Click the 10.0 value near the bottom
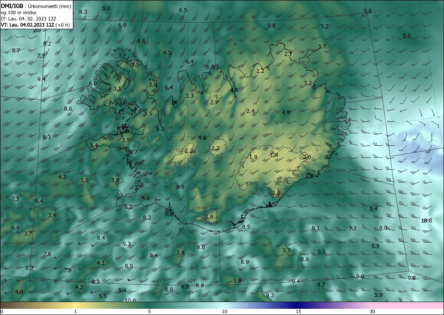 tap(130, 300)
